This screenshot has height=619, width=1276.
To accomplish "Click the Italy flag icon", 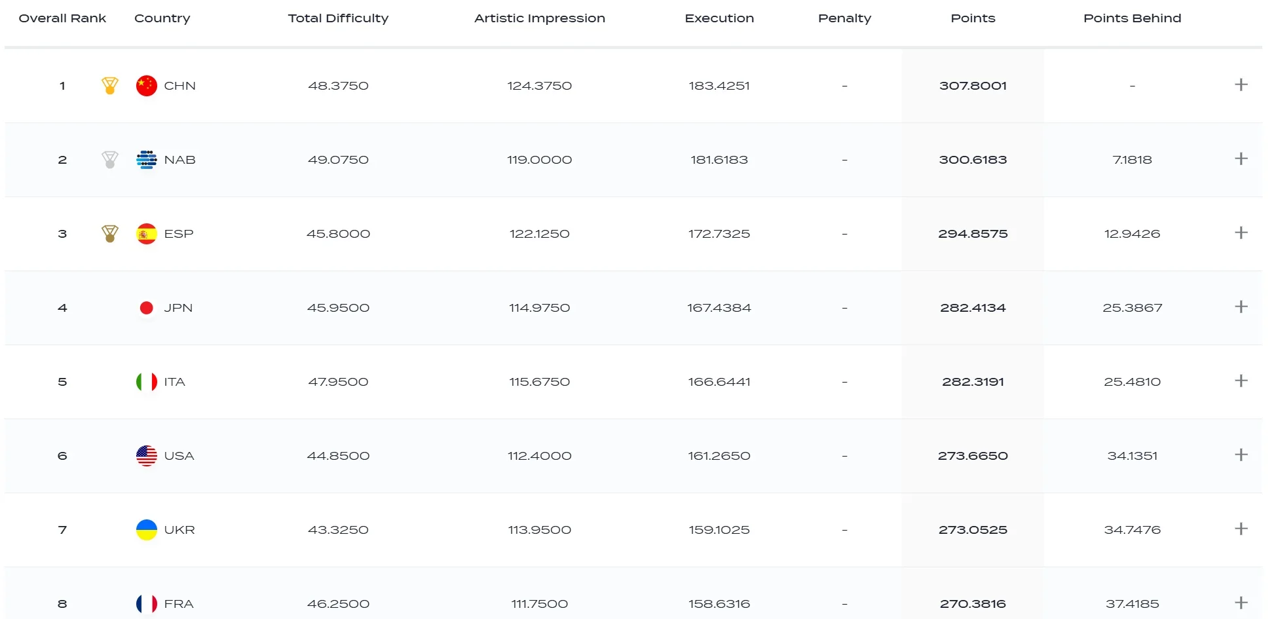I will (x=146, y=382).
